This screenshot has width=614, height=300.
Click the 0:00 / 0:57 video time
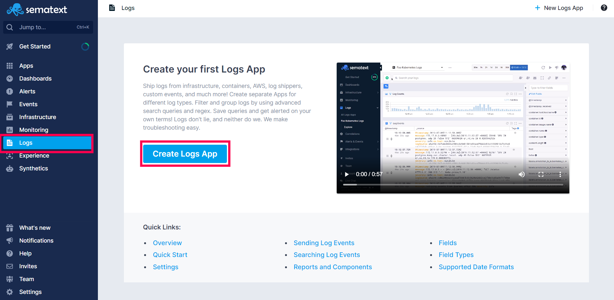point(369,174)
